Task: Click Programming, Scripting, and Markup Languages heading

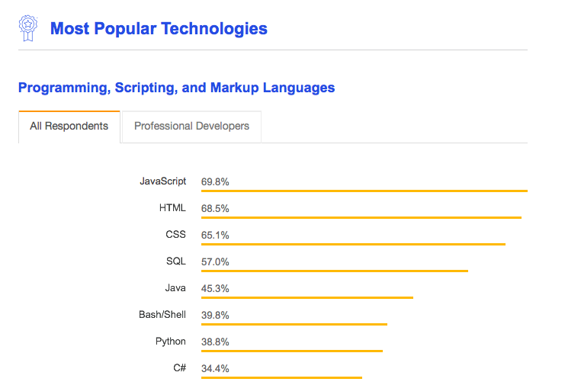Action: click(176, 88)
